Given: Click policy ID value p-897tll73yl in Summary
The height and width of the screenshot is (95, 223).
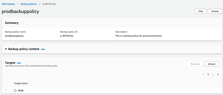Looking at the screenshot, I should 67,36.
